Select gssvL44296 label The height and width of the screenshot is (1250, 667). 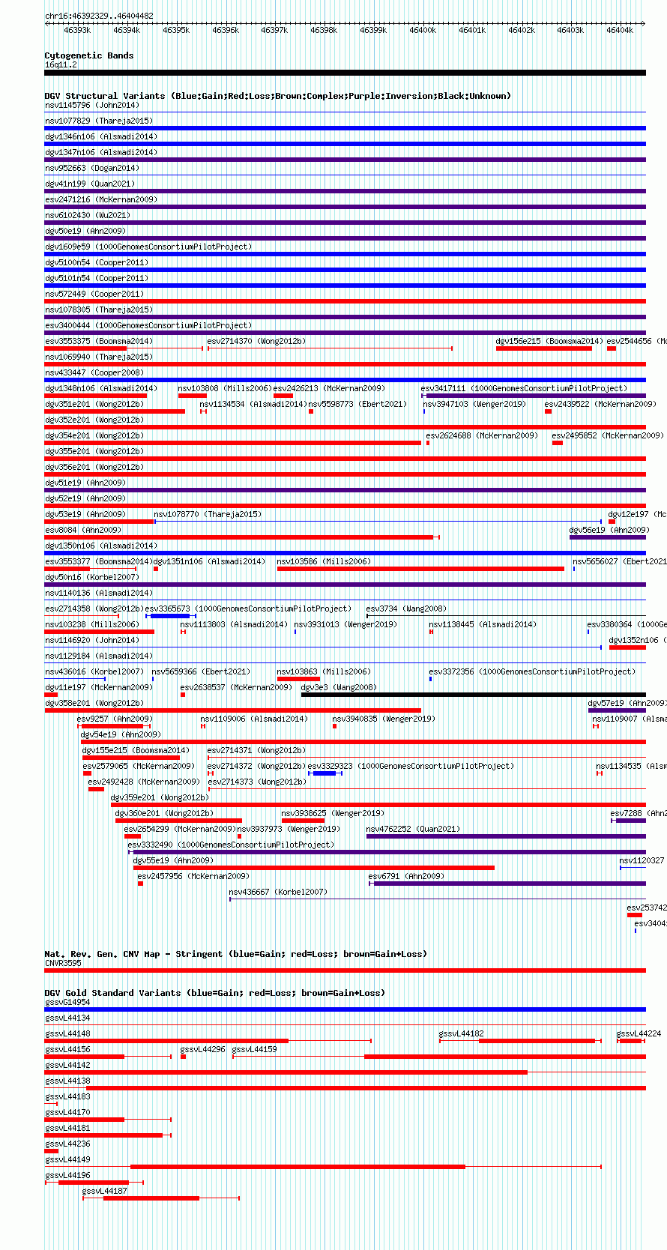coord(203,1049)
